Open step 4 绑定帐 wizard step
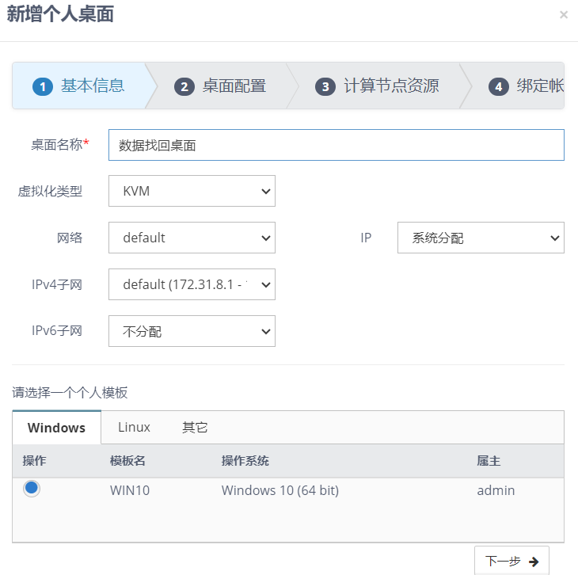The width and height of the screenshot is (578, 575). pyautogui.click(x=526, y=86)
